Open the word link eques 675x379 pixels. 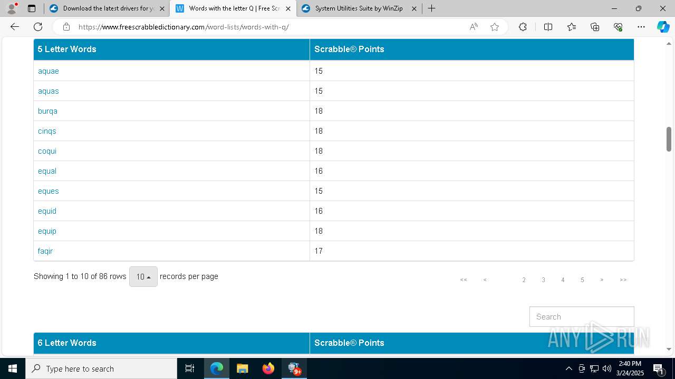click(49, 191)
